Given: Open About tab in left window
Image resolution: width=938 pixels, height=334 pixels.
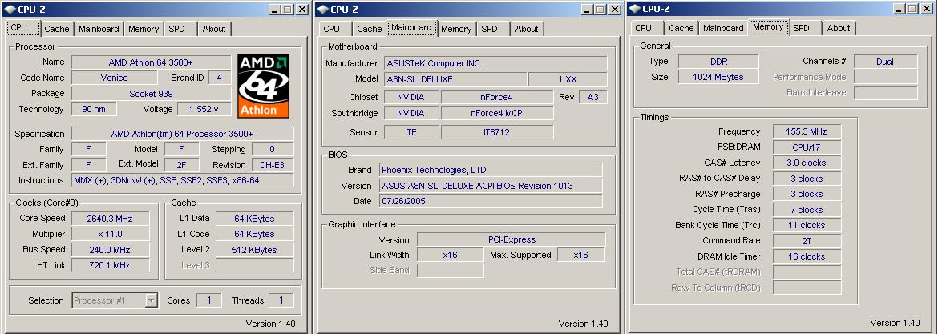Looking at the screenshot, I should pos(214,29).
